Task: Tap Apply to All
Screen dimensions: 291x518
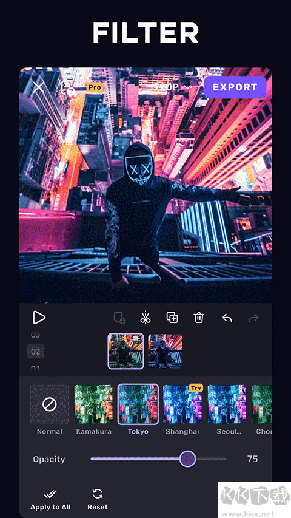Action: click(50, 500)
